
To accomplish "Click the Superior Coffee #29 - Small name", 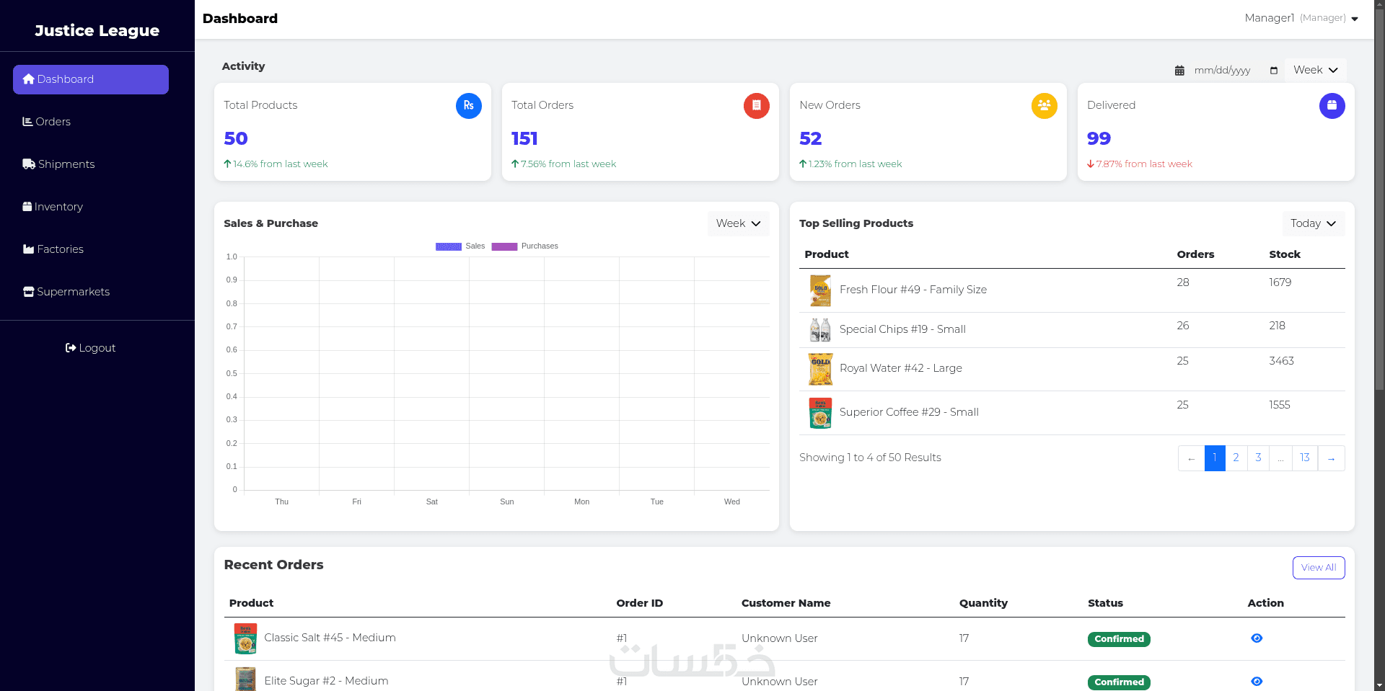I will [909, 412].
